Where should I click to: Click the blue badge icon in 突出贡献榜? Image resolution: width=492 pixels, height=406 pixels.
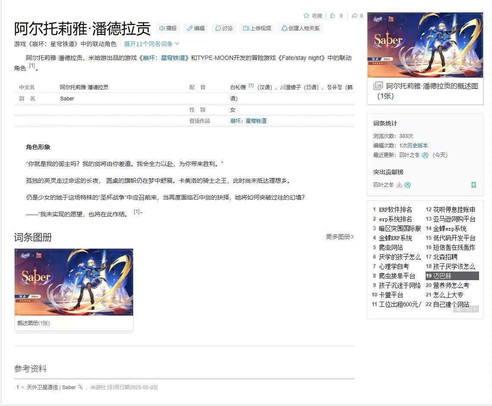(x=407, y=185)
